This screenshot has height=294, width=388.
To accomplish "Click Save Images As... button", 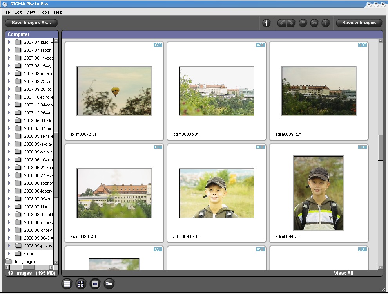I will point(31,23).
